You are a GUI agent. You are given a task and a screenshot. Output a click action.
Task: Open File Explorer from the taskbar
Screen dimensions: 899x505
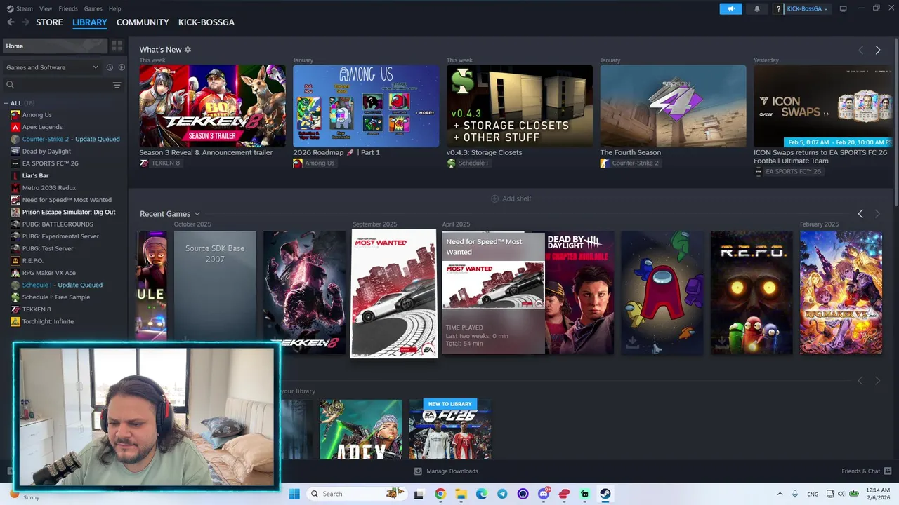[461, 494]
